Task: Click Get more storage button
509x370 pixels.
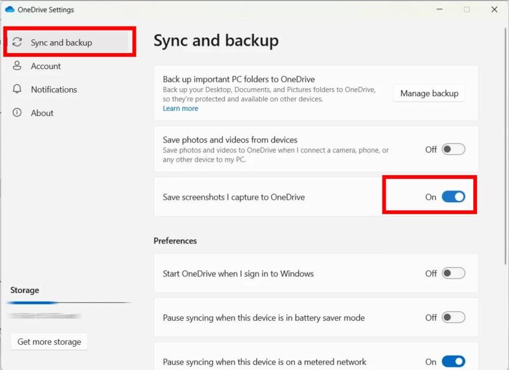Action: click(49, 341)
